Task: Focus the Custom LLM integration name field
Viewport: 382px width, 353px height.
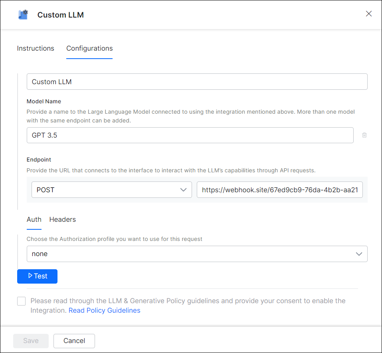Action: pos(197,81)
